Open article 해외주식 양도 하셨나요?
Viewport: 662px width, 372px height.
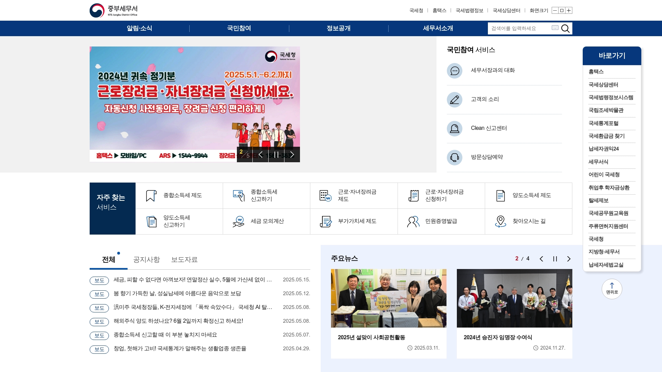[178, 321]
